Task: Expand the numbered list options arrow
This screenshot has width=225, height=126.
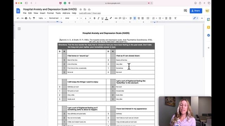Action: tap(156, 18)
